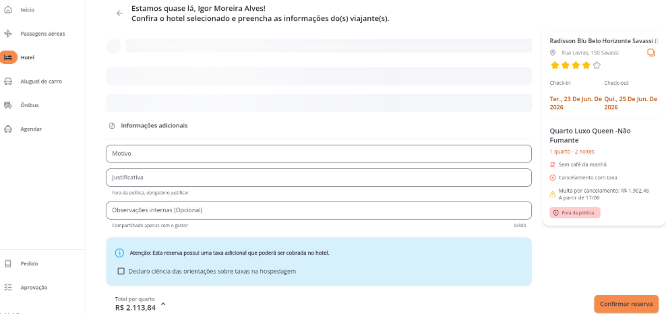The width and height of the screenshot is (666, 314).
Task: Click Observações internas optional field
Action: click(319, 210)
